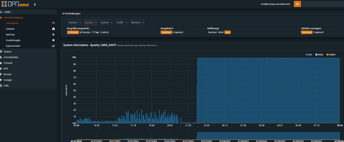This screenshot has width=344, height=142.
Task: Set Umgekehrt to Deaktiviert
Action: [x=166, y=32]
